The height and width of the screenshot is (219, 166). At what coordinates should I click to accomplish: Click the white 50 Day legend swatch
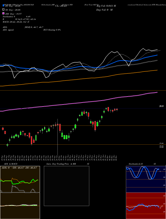3,9
